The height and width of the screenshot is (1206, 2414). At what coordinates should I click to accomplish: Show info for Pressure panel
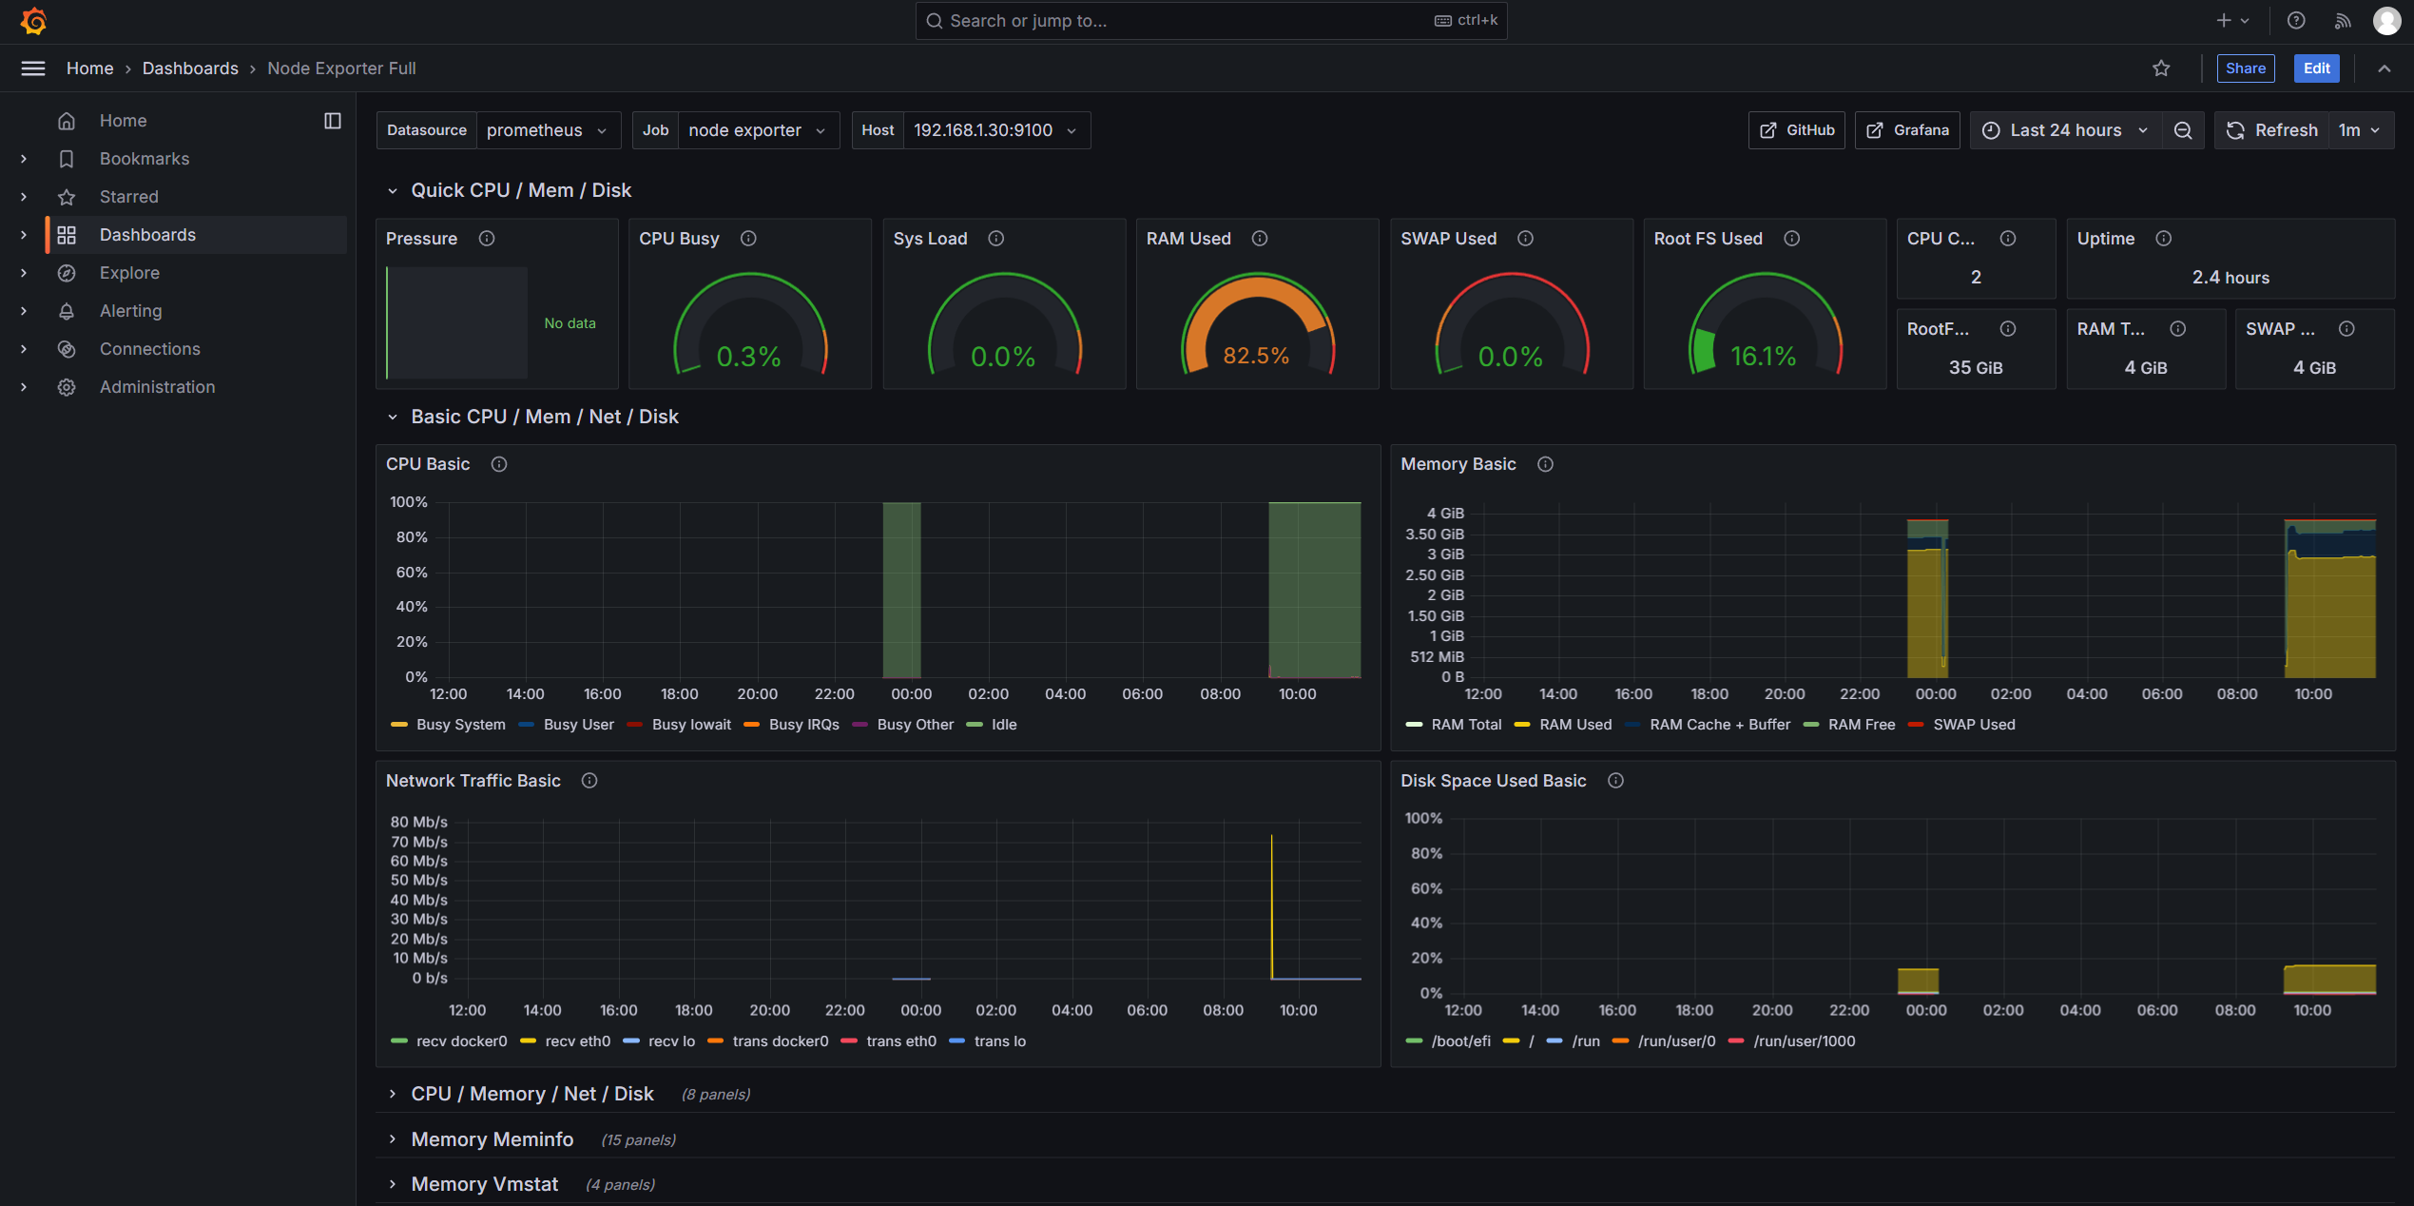coord(487,239)
